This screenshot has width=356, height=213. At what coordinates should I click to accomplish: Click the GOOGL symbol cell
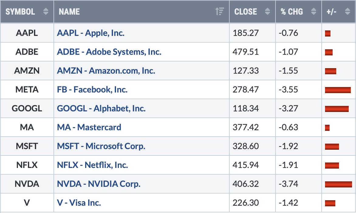pyautogui.click(x=27, y=108)
